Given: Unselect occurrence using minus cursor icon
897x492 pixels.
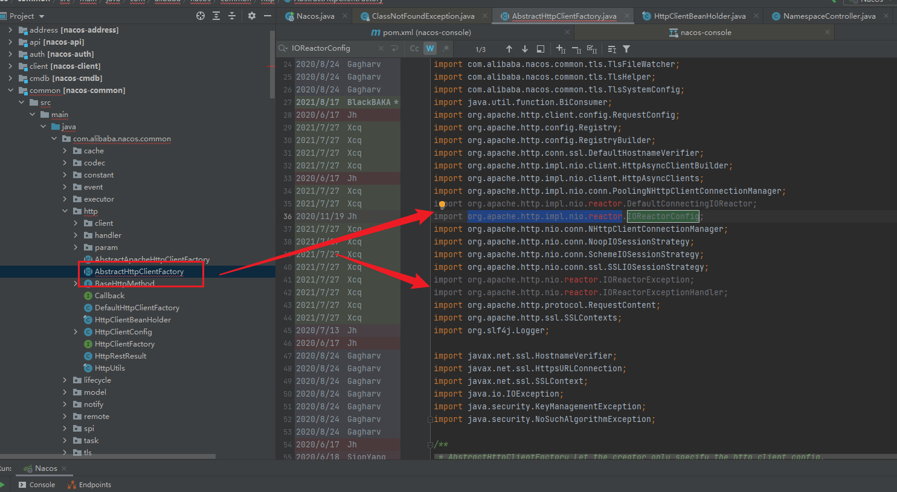Looking at the screenshot, I should tap(576, 49).
